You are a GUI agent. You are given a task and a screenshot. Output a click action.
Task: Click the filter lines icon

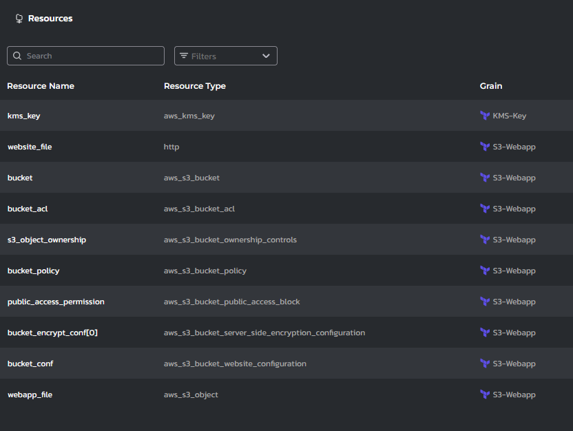click(184, 56)
